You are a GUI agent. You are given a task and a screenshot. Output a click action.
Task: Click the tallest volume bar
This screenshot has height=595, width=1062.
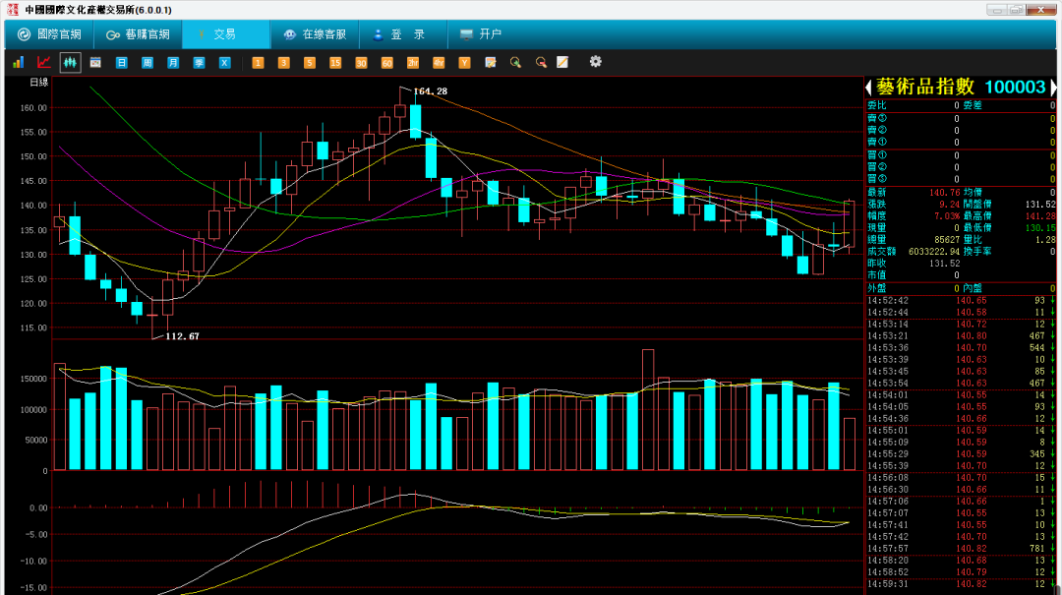click(x=648, y=410)
